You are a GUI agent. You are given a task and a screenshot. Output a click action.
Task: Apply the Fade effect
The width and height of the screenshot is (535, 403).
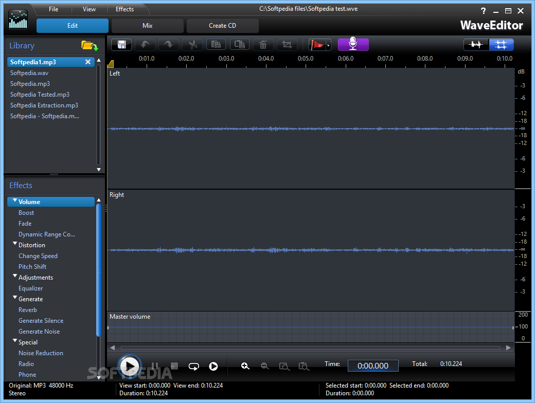(x=25, y=224)
